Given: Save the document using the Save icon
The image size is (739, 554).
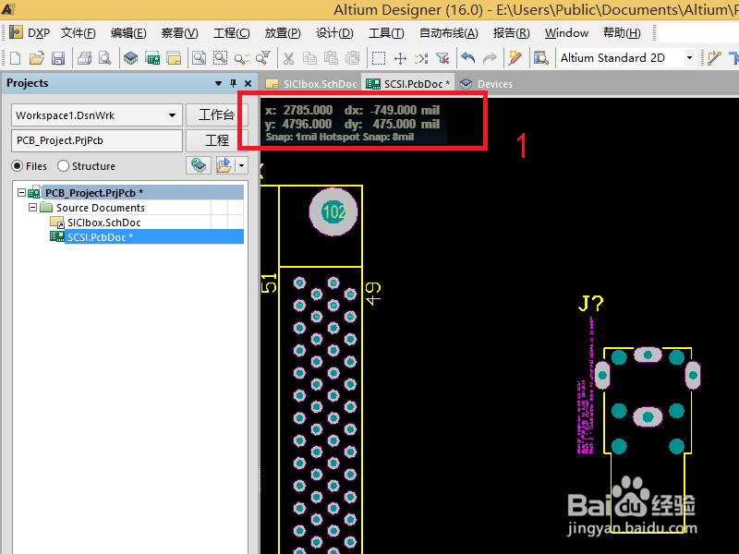Looking at the screenshot, I should (58, 58).
